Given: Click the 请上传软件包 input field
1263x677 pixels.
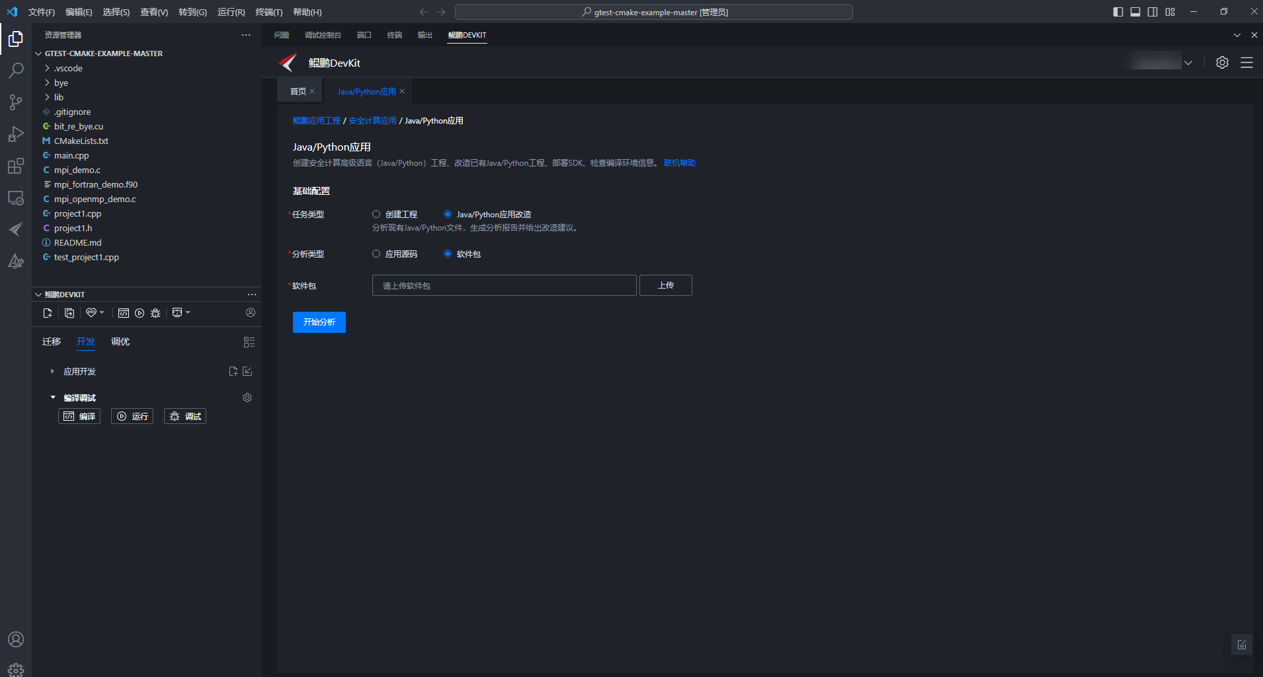Looking at the screenshot, I should coord(505,285).
